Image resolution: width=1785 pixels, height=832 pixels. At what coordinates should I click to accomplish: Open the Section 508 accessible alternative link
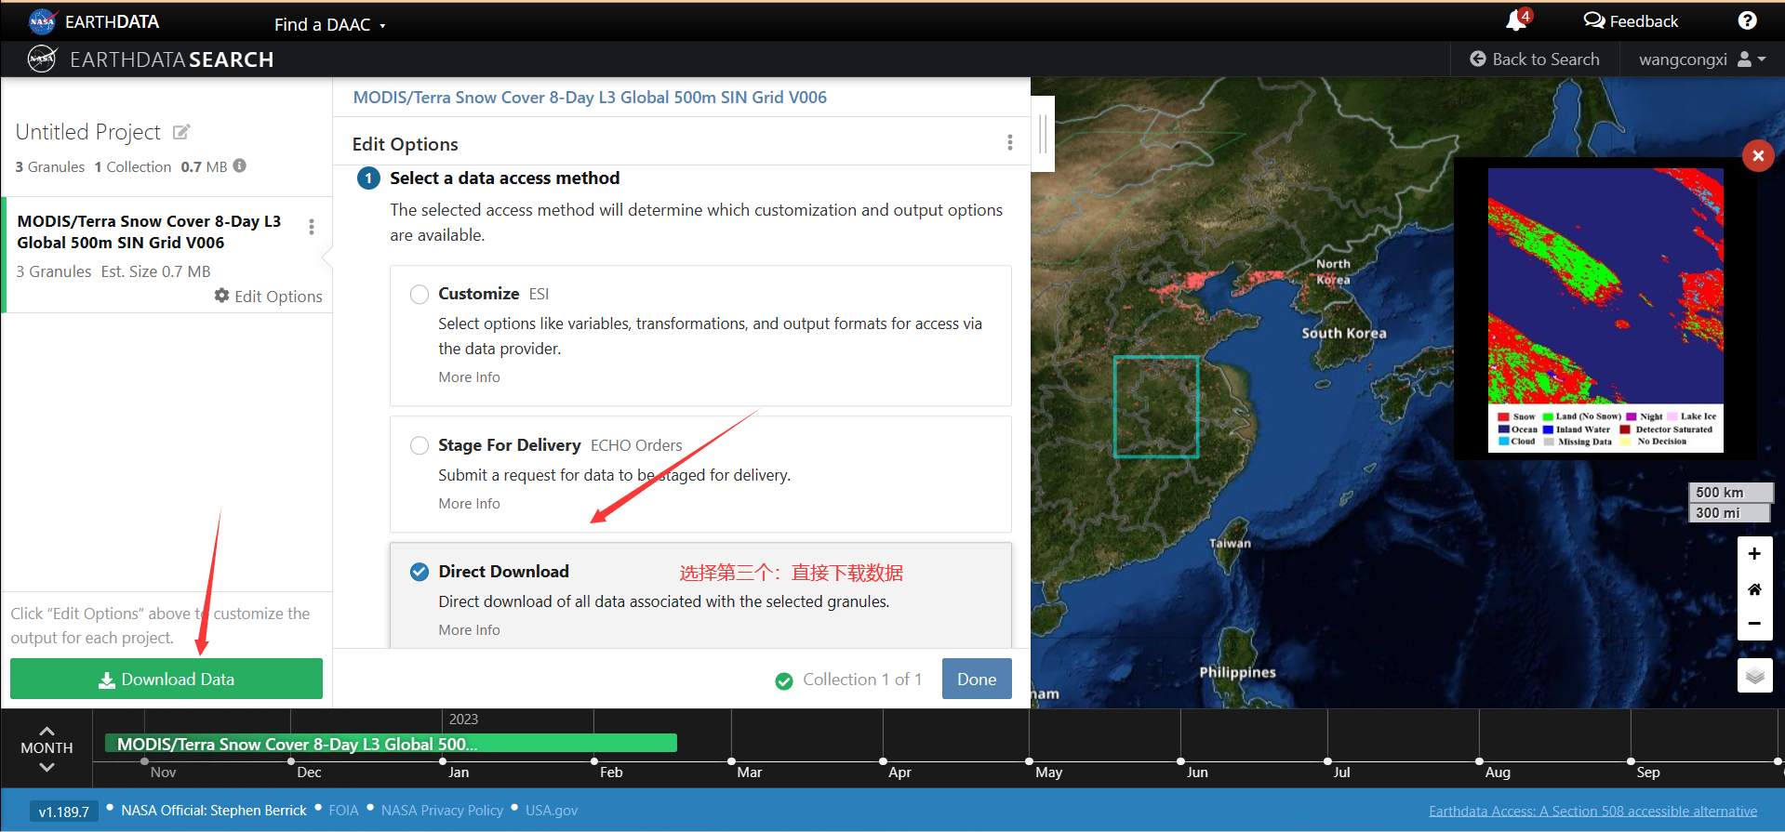pyautogui.click(x=1592, y=811)
